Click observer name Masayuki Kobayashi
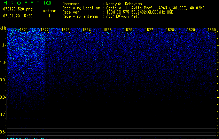Screen dimensions: 219x139 125,4
